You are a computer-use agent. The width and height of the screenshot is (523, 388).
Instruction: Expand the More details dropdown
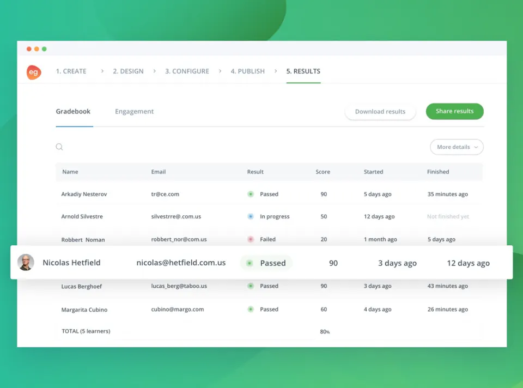pos(457,147)
